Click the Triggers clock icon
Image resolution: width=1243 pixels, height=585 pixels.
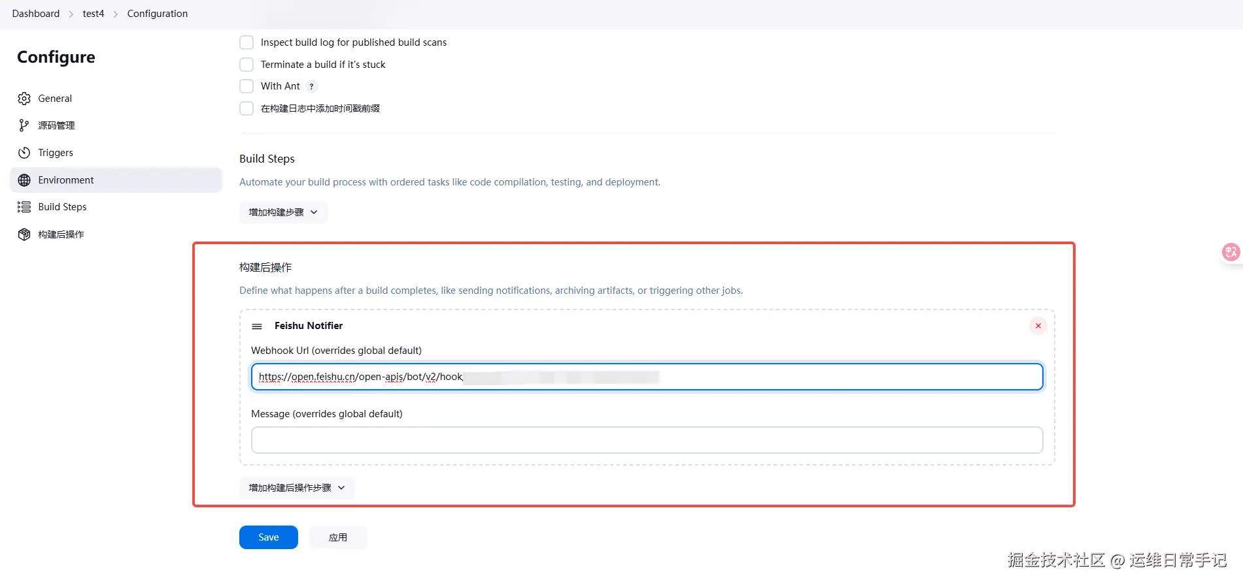(x=24, y=153)
